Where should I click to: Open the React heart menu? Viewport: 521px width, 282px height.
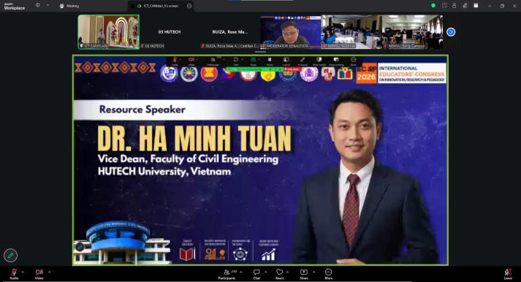(279, 274)
